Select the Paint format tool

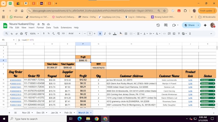point(26,34)
